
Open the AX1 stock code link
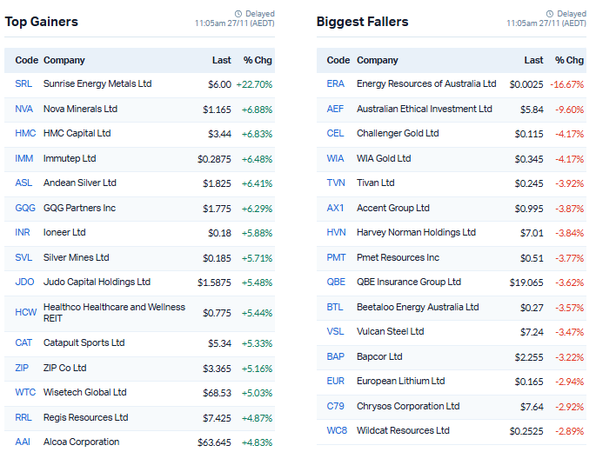(335, 208)
